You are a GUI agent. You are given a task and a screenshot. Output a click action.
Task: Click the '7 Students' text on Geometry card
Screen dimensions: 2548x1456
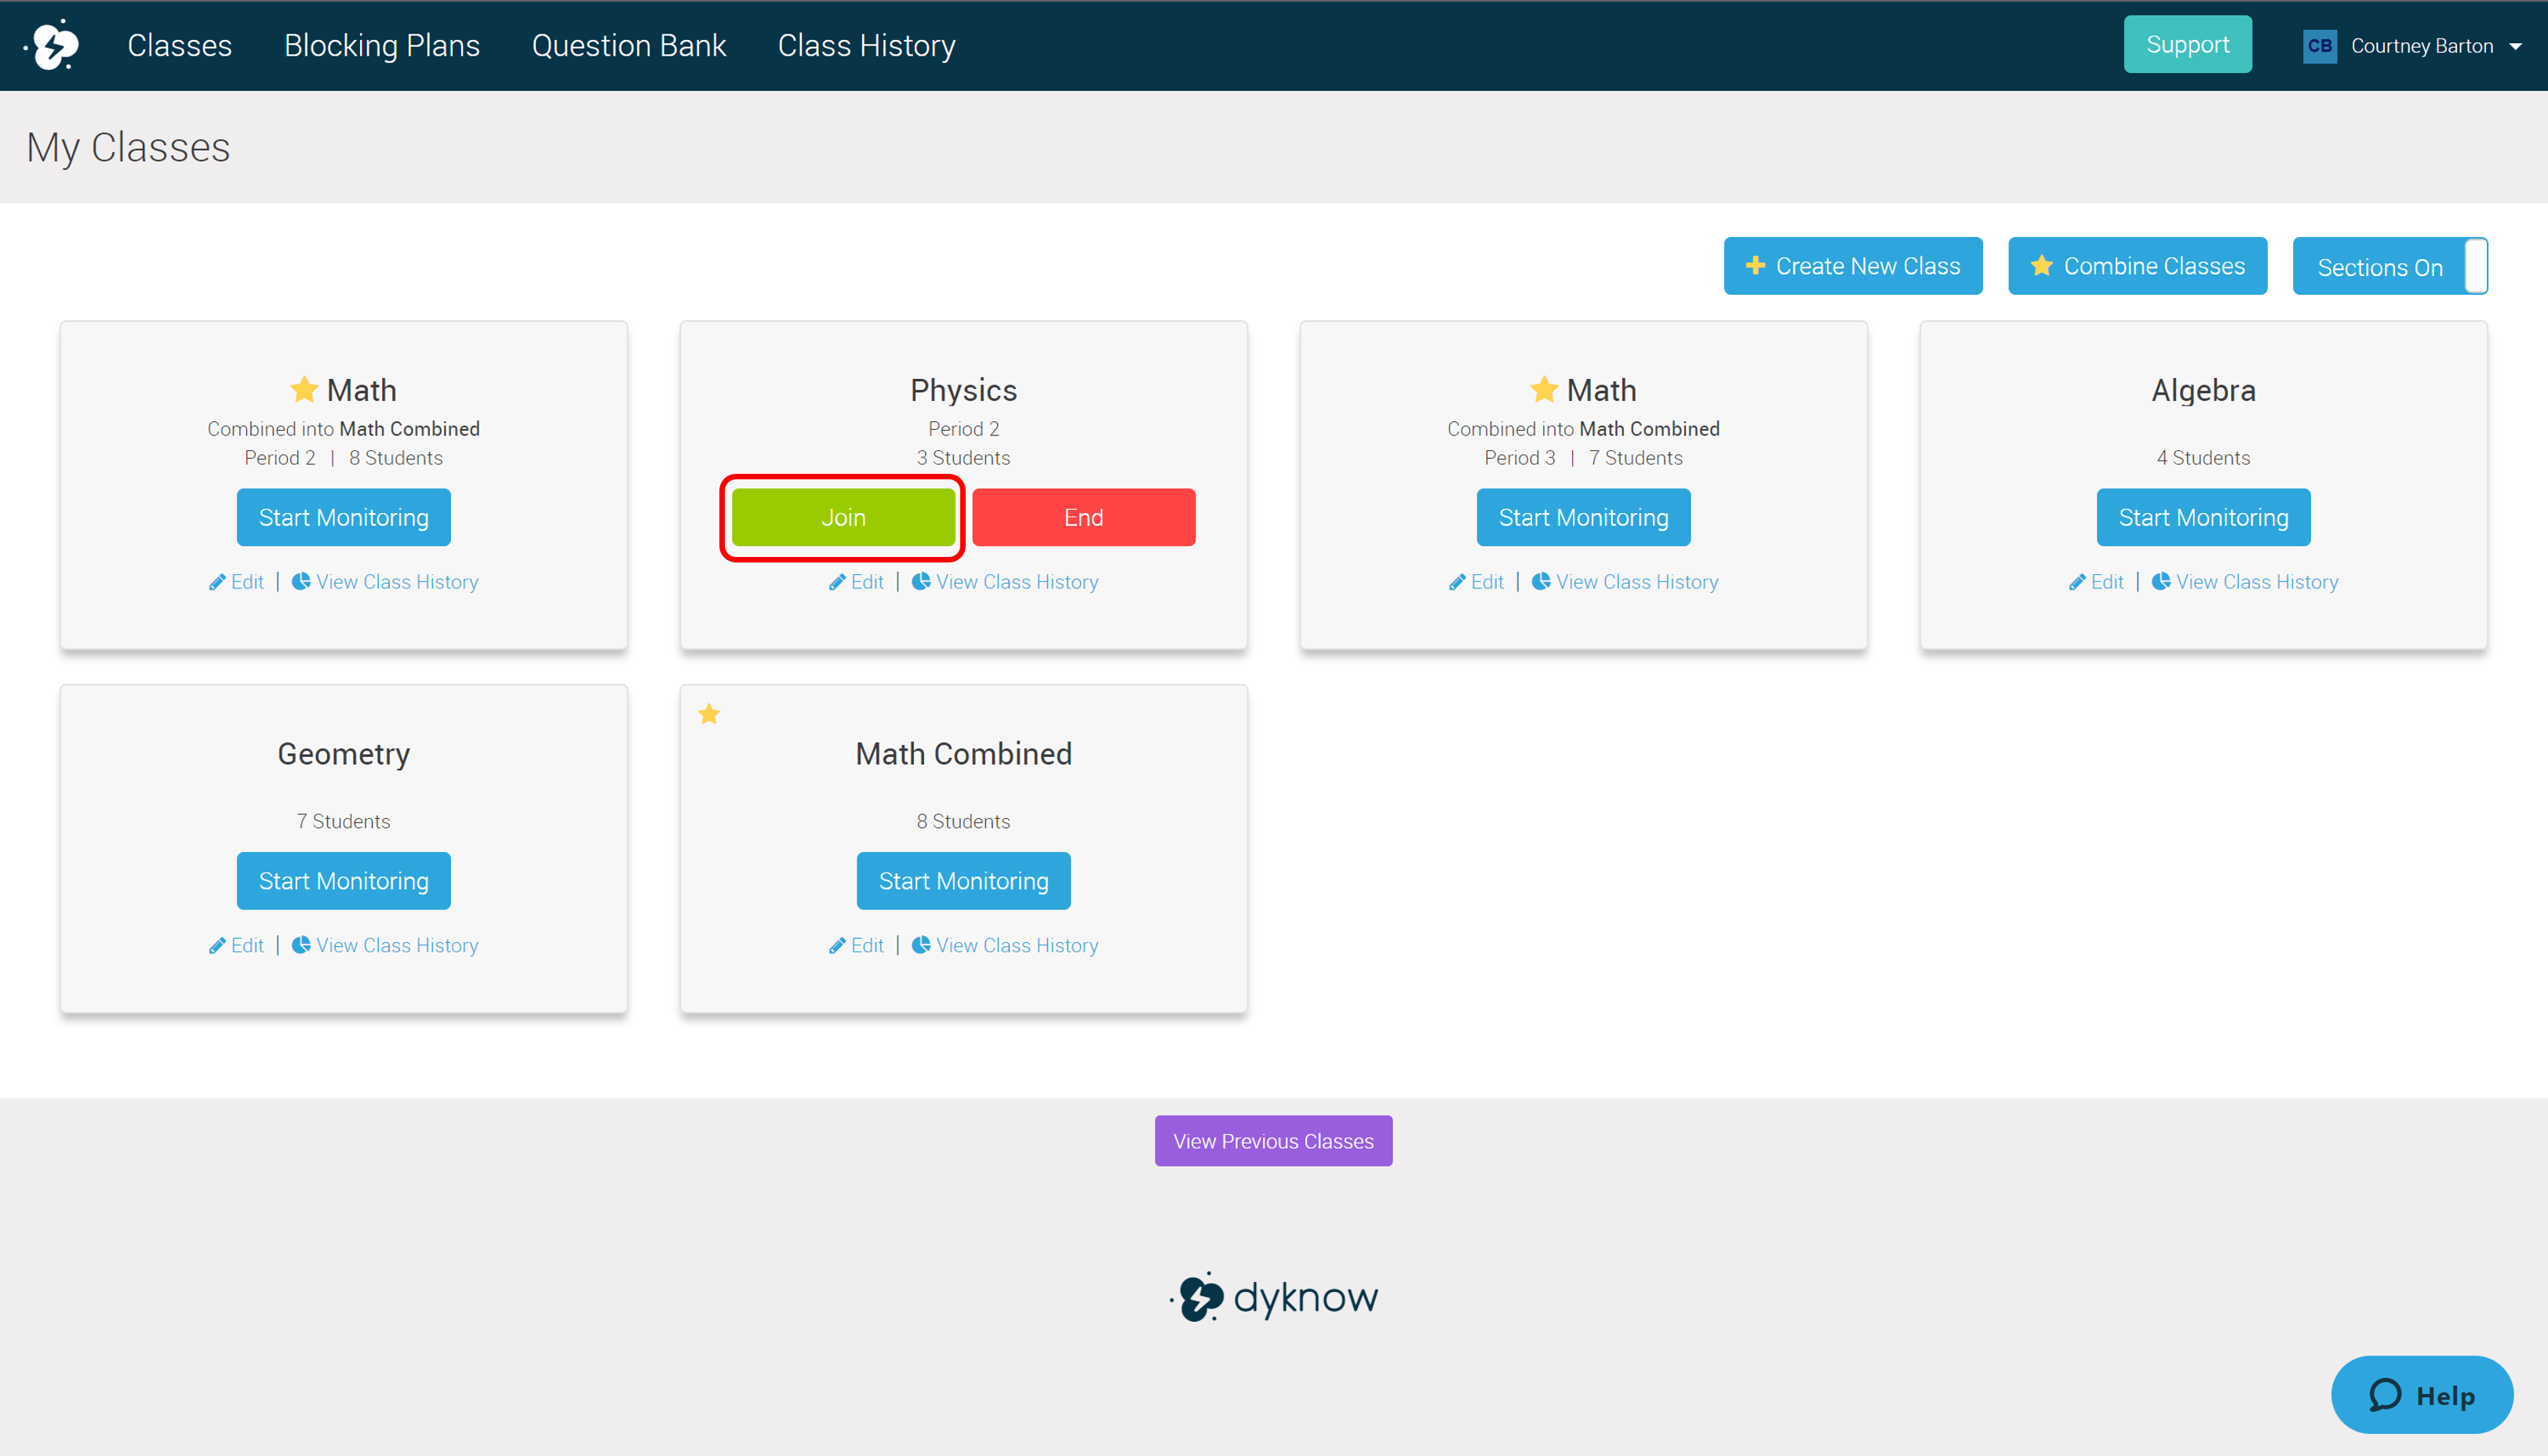point(343,822)
